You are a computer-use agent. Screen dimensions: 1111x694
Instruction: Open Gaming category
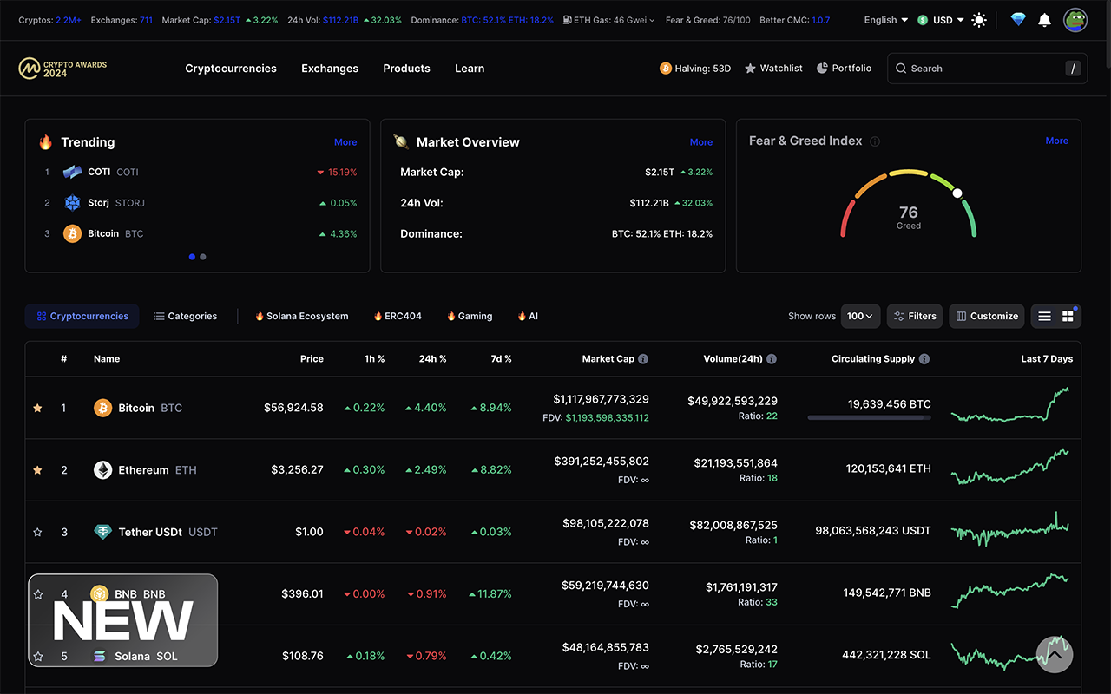pyautogui.click(x=470, y=317)
